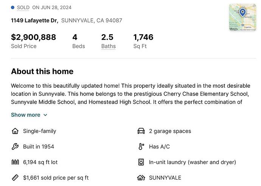Click the thermometer icon beside Has A/C
This screenshot has width=261, height=186.
click(141, 147)
